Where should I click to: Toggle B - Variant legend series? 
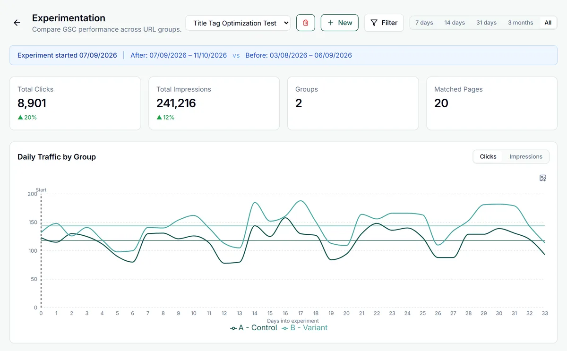(x=304, y=328)
